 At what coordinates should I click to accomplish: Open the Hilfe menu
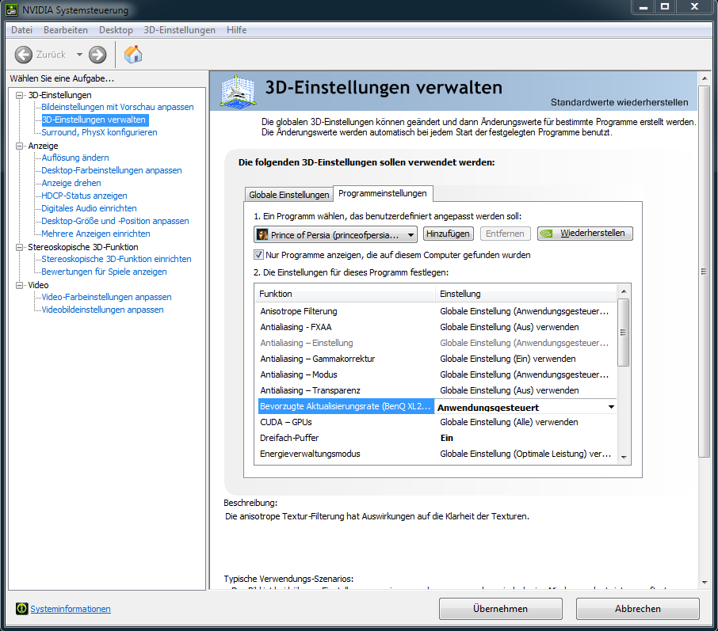(x=236, y=30)
